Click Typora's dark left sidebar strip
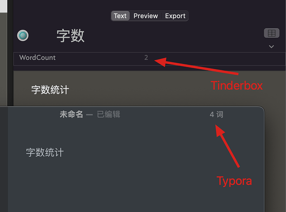This screenshot has height=212, width=286. 4,159
